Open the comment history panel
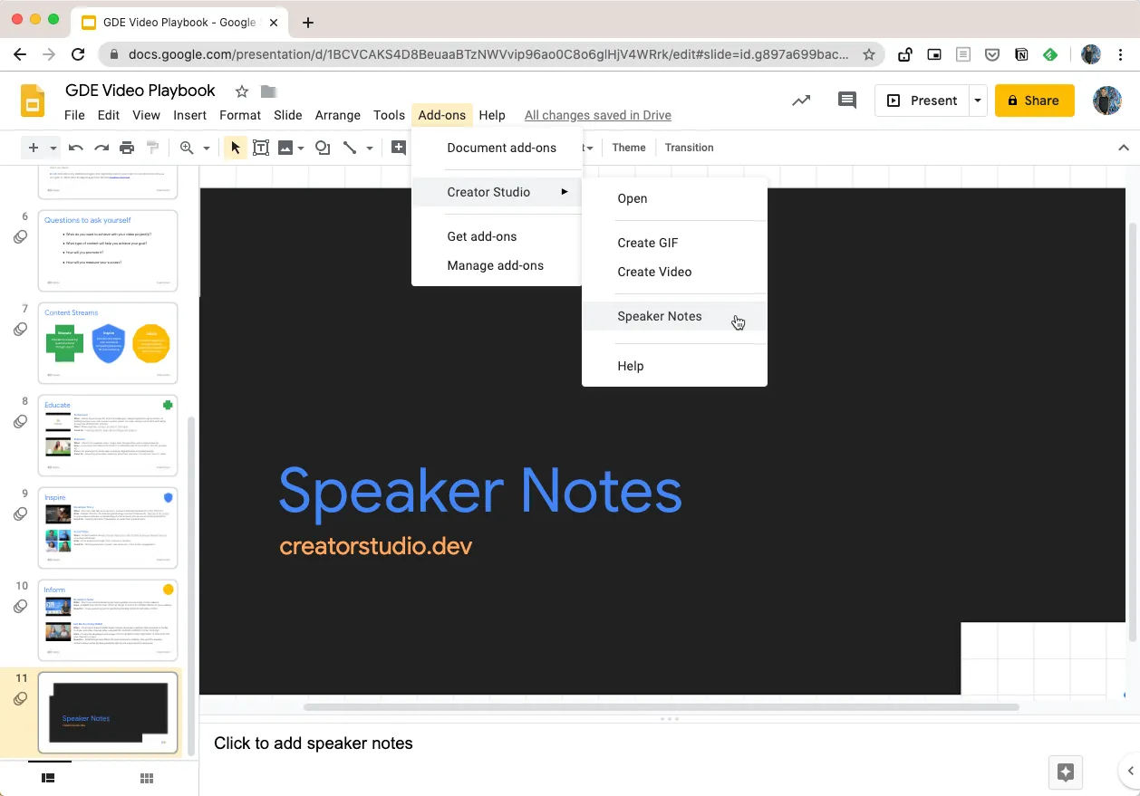The image size is (1140, 796). tap(846, 101)
